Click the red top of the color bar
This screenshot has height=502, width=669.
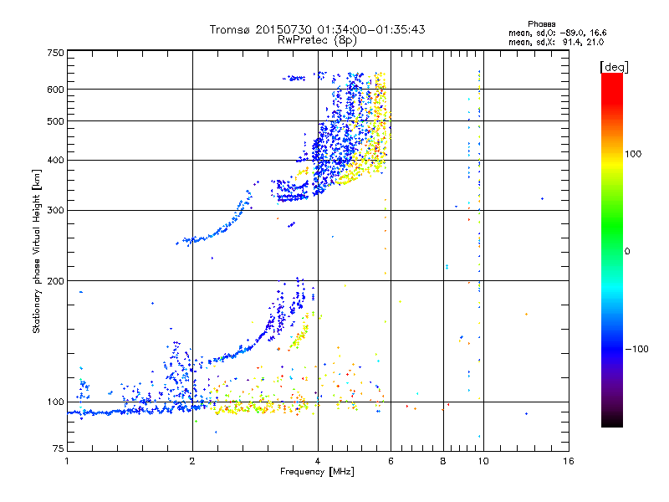click(612, 81)
